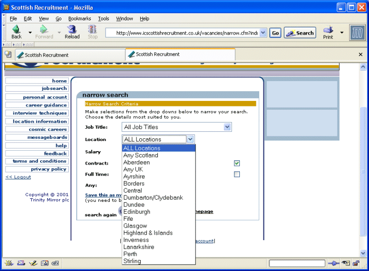Image resolution: width=369 pixels, height=271 pixels.
Task: Select Any Scotland from location list
Action: point(159,155)
